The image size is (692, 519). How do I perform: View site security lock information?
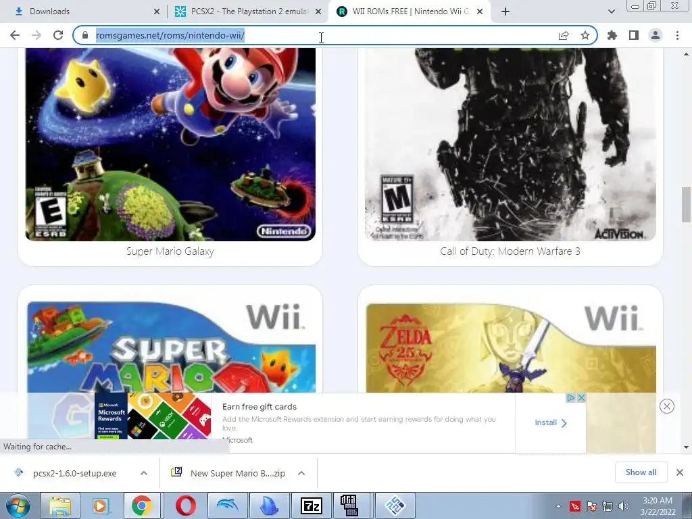point(85,35)
